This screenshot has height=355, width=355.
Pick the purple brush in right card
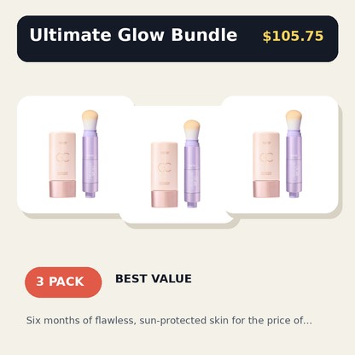(x=294, y=154)
